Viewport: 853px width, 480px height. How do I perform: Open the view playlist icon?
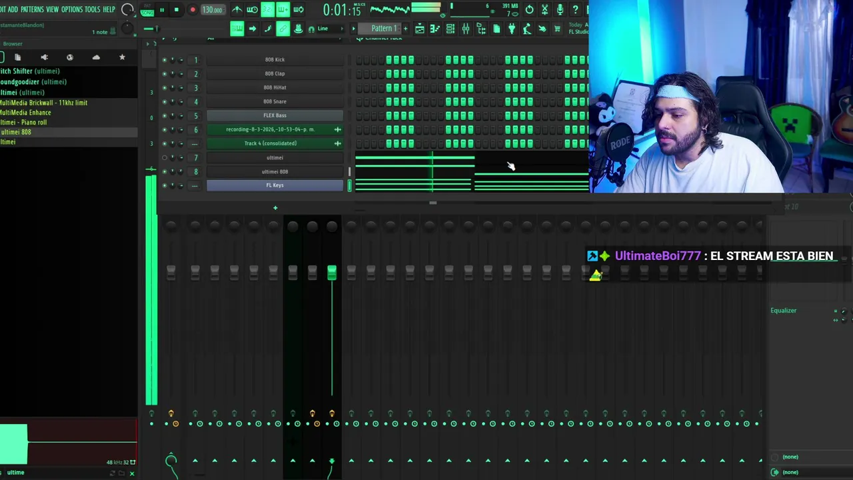pyautogui.click(x=420, y=28)
